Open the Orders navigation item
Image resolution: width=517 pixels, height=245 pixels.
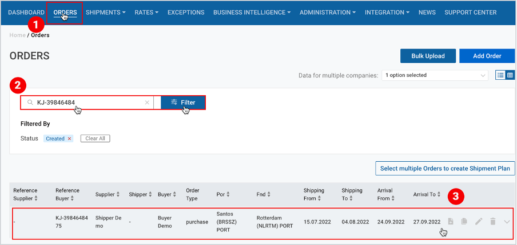65,13
